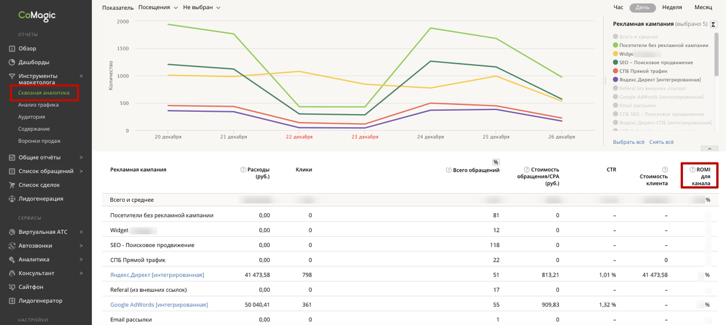Toggle СПБ Прямой трафик legend series
Screen dimensions: 726x325
tap(641, 71)
